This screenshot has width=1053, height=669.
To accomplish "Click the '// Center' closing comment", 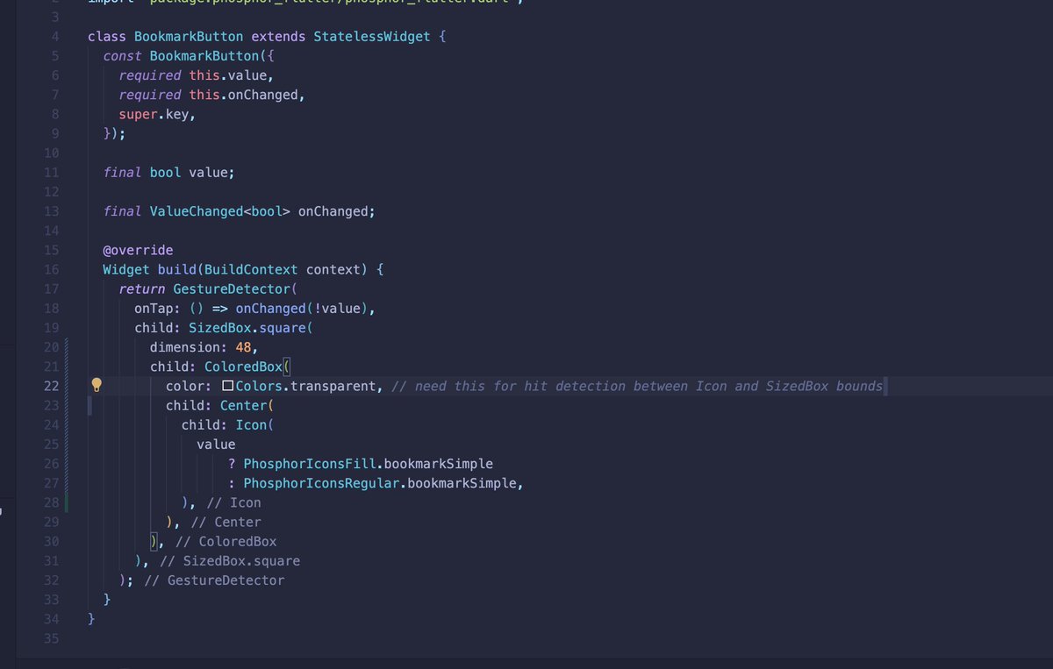I will point(225,522).
